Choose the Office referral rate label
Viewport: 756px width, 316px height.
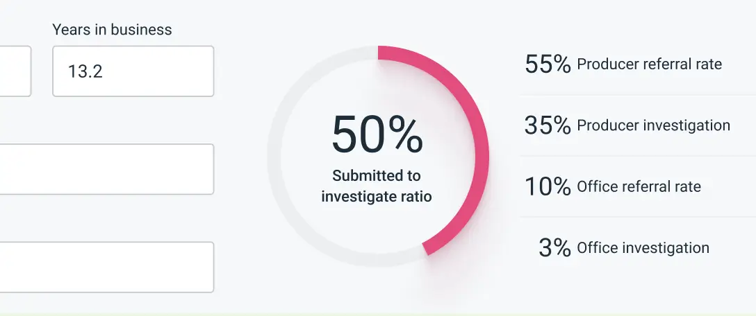click(x=639, y=186)
